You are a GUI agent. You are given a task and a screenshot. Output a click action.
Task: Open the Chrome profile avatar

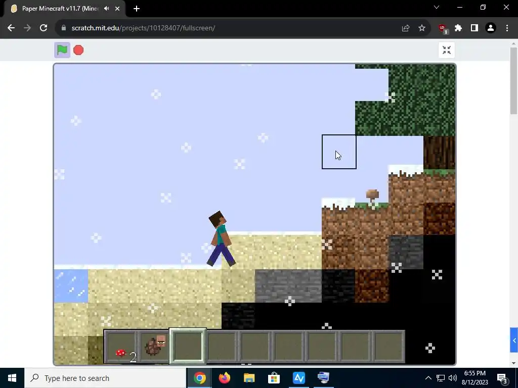491,28
